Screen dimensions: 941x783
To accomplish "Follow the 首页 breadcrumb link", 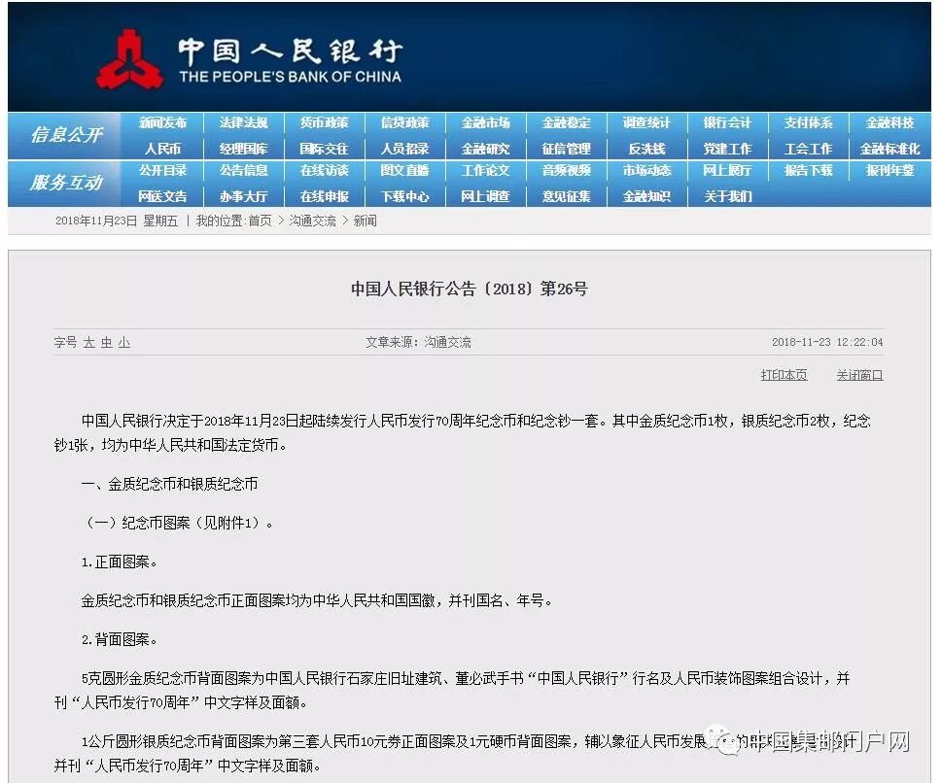I will 260,221.
